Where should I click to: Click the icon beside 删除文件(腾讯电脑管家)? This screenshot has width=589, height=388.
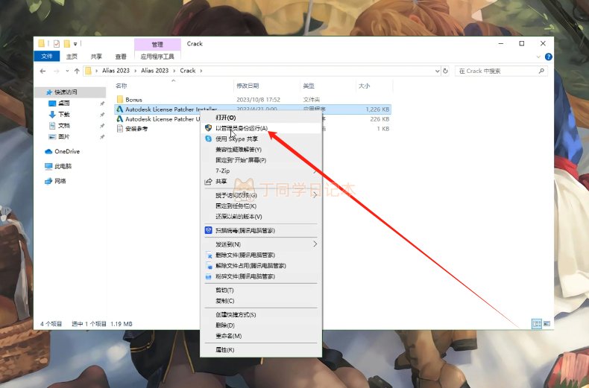(209, 255)
